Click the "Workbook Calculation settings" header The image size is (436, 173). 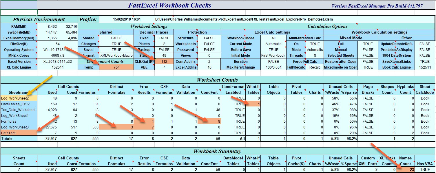click(380, 32)
